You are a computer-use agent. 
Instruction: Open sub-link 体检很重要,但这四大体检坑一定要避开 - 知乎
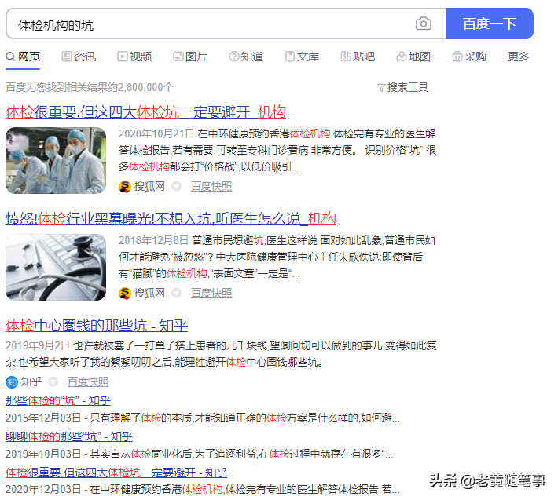116,473
